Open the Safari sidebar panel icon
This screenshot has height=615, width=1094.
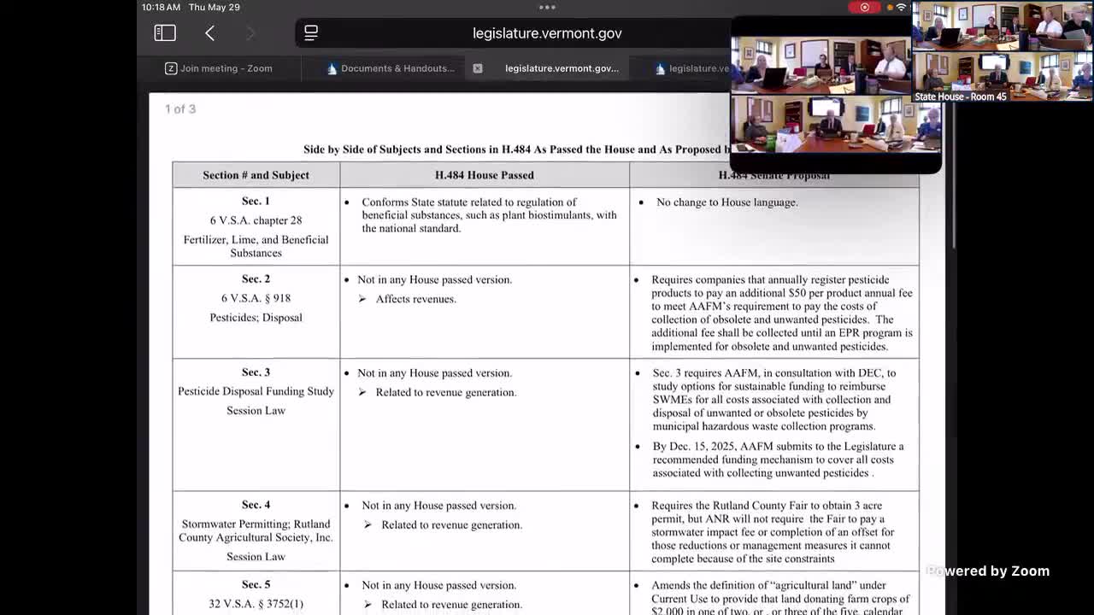coord(165,33)
